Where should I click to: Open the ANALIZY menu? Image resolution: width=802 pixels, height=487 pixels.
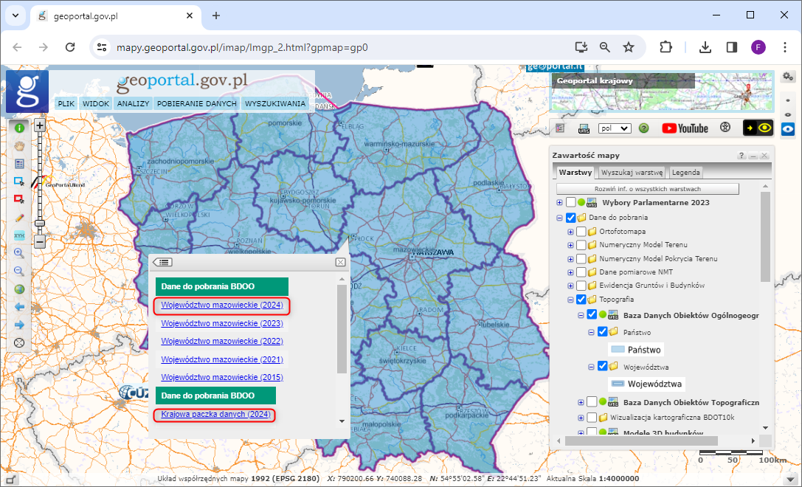133,104
